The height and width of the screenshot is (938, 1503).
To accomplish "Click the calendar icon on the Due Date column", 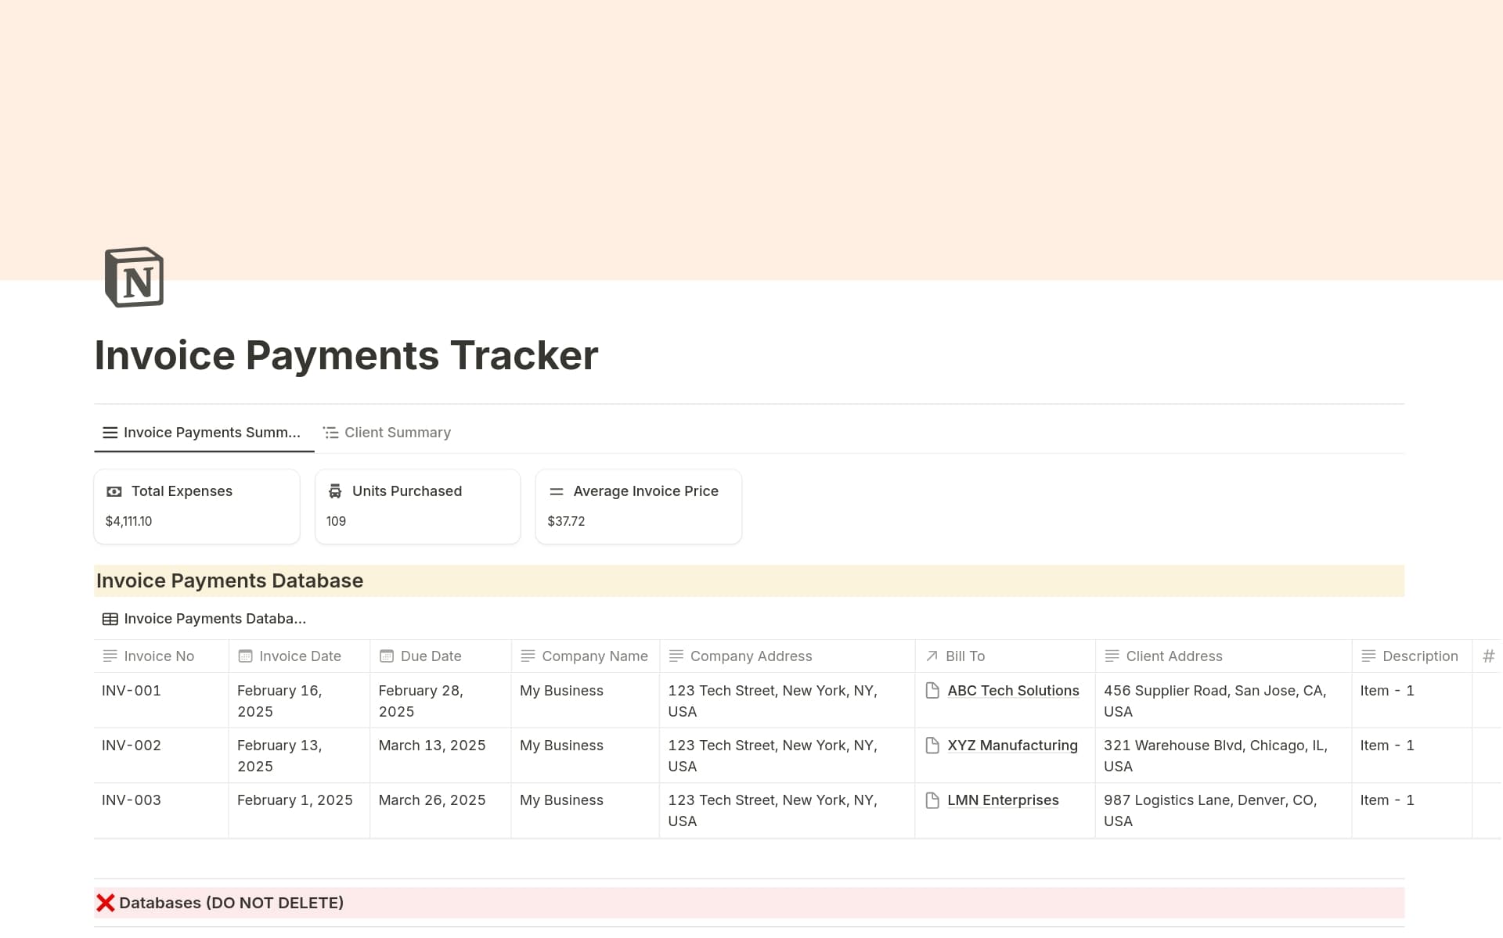I will [x=385, y=656].
